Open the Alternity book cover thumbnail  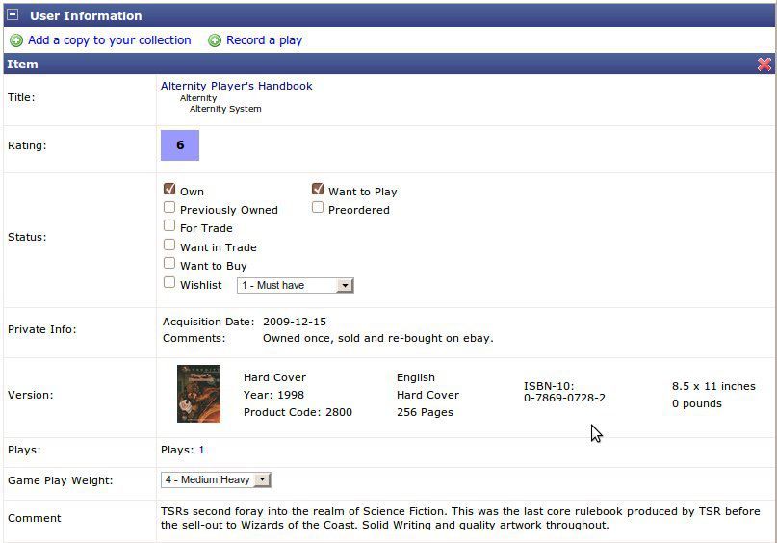click(x=198, y=394)
